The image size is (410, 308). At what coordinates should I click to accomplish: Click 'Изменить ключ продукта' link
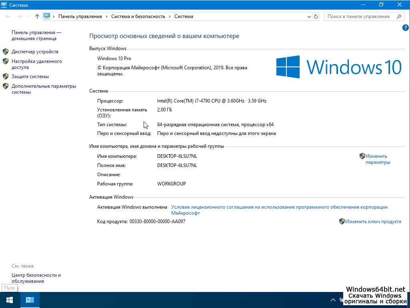point(373,221)
